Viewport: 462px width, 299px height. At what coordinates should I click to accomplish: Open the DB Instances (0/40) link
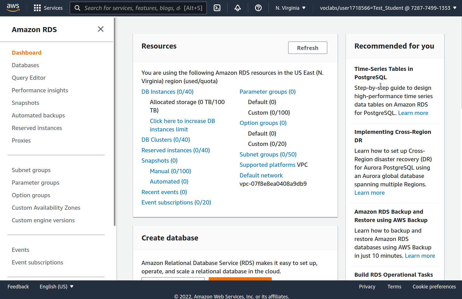pyautogui.click(x=167, y=92)
